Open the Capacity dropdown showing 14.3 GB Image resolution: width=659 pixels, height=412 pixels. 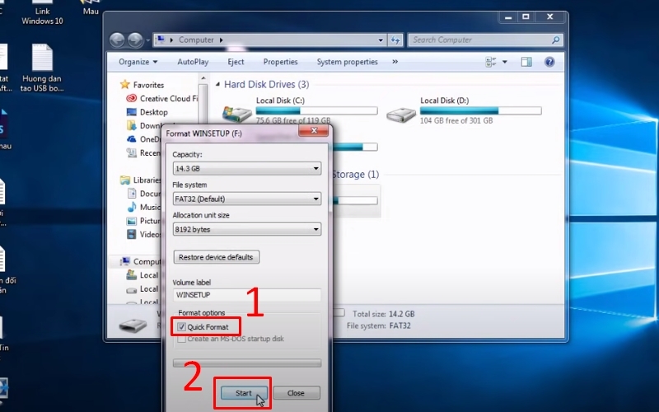(246, 169)
